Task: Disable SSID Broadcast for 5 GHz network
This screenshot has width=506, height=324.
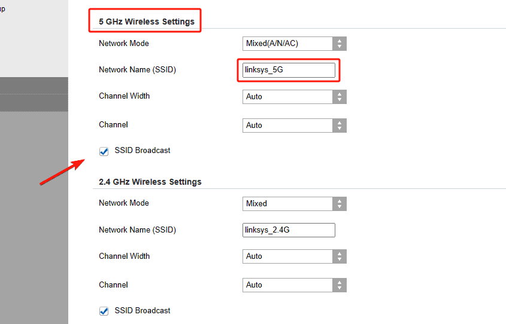Action: coord(104,151)
